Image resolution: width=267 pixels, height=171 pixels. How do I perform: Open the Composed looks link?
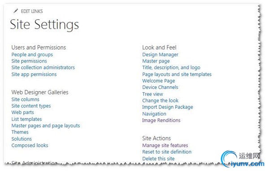(x=30, y=146)
